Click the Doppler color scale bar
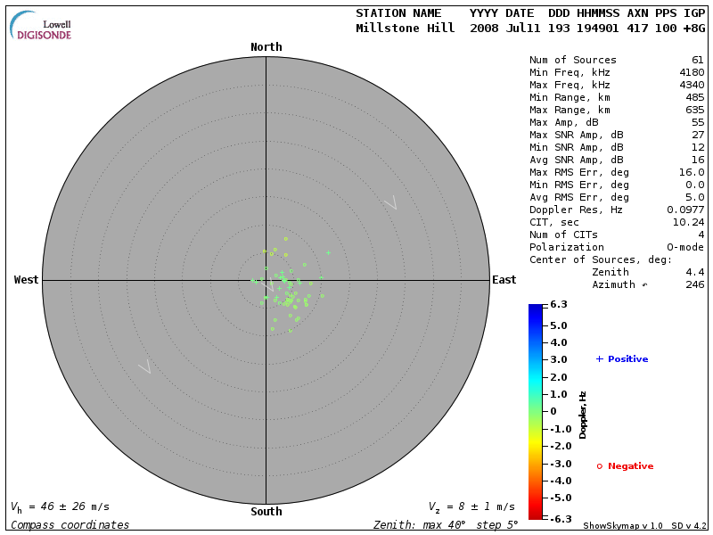 pyautogui.click(x=535, y=411)
